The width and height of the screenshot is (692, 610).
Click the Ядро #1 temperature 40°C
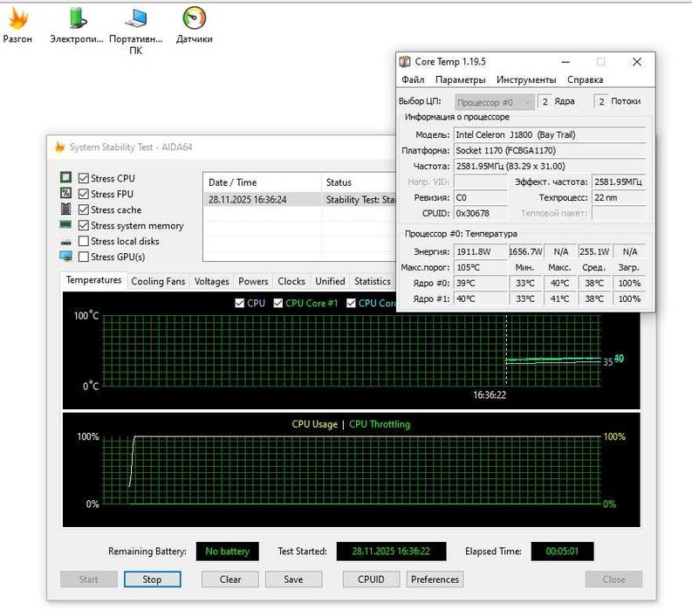click(x=481, y=298)
